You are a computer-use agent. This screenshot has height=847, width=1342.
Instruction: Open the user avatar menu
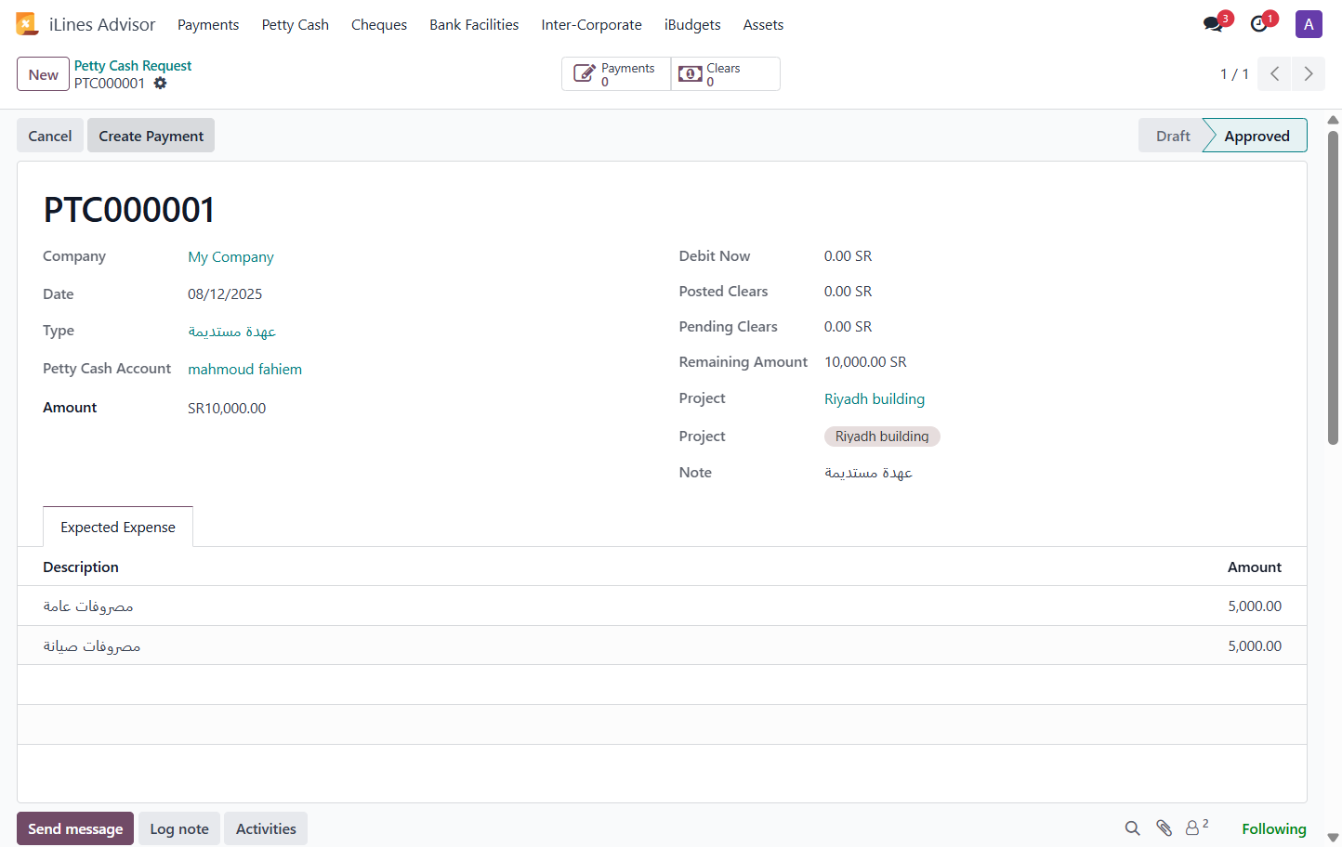coord(1309,24)
